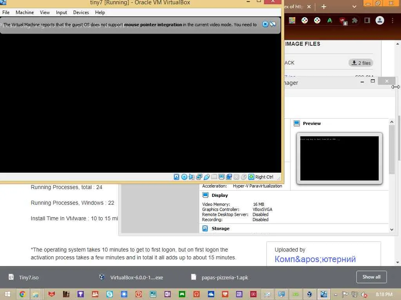
Task: Open the View menu
Action: (x=45, y=12)
